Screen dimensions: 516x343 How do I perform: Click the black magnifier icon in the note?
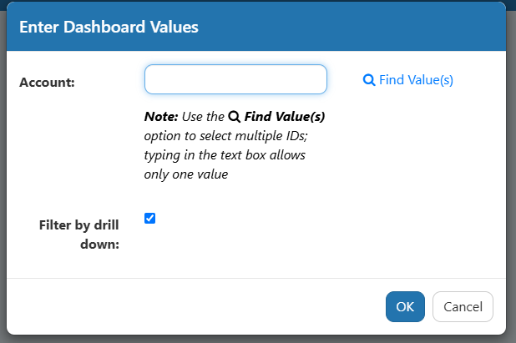(x=235, y=117)
